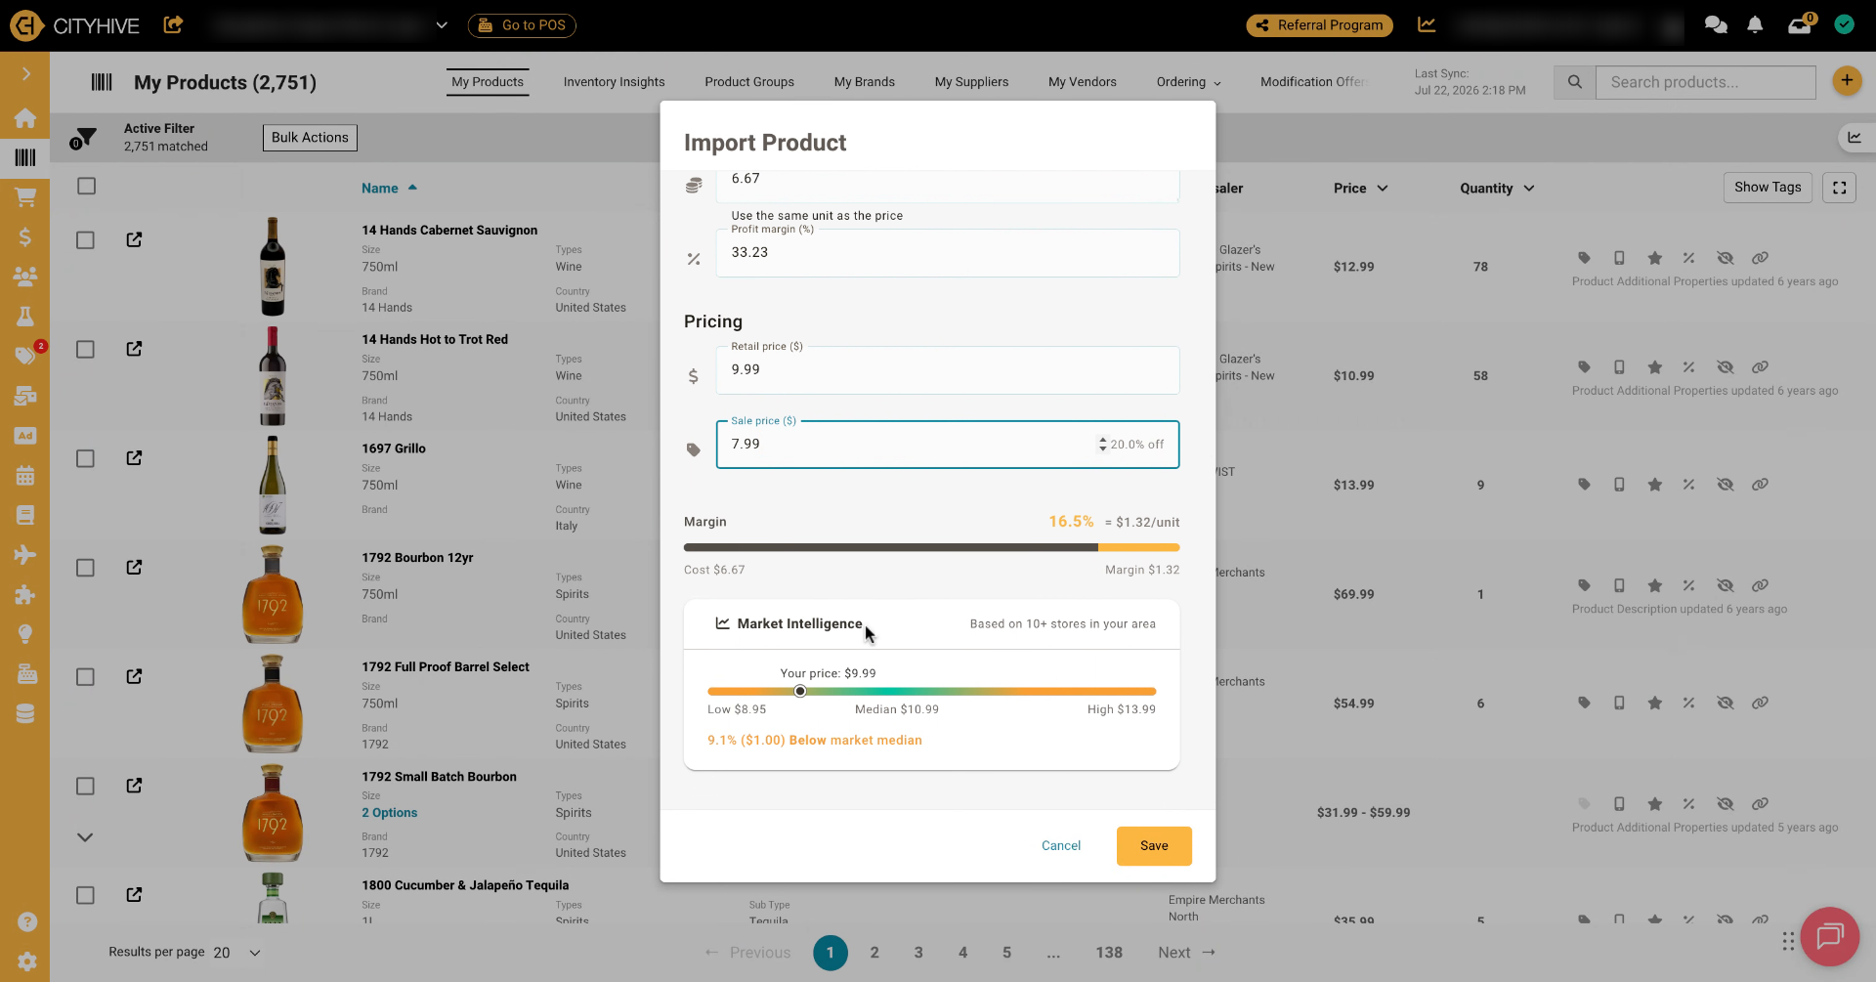Check the 14 Hands Hot to Trot Red checkbox

[x=86, y=350]
